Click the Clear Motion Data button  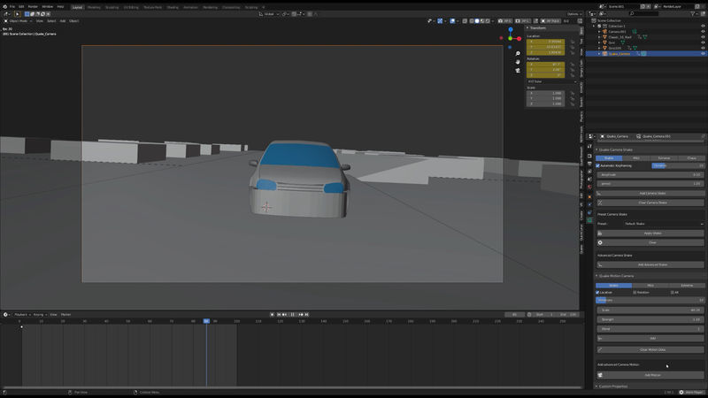651,349
